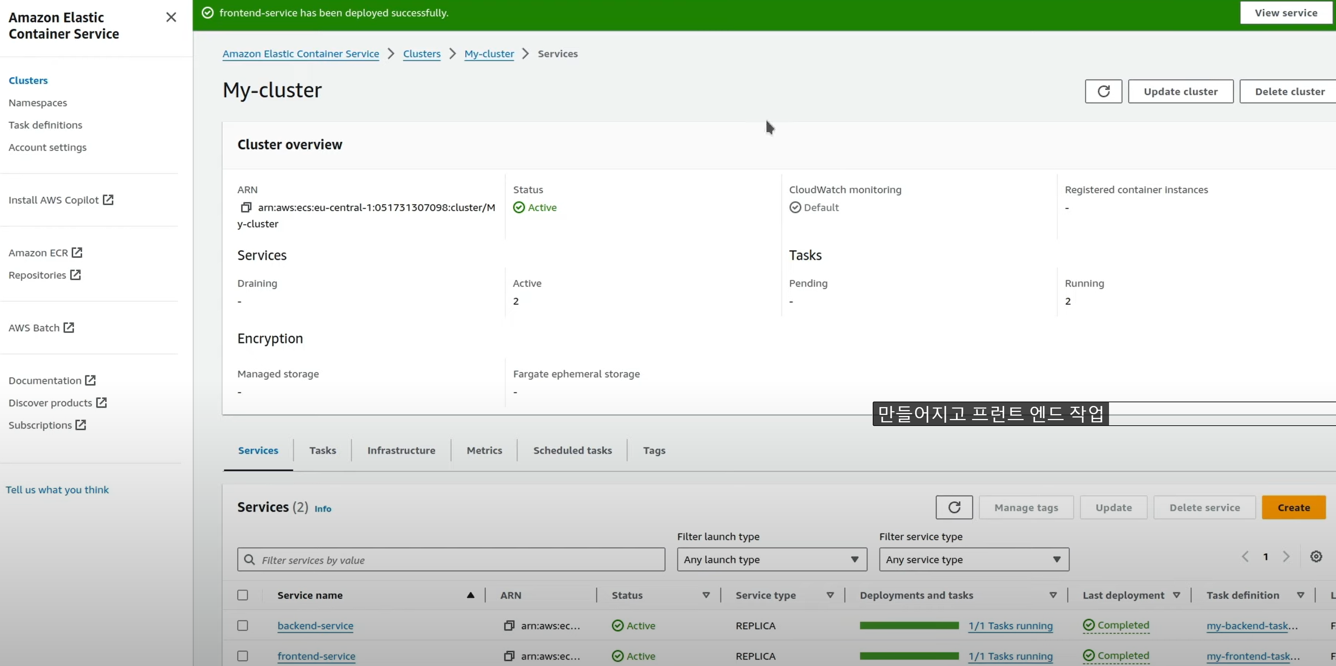Open the frontend-service link
The height and width of the screenshot is (666, 1336).
click(x=317, y=656)
